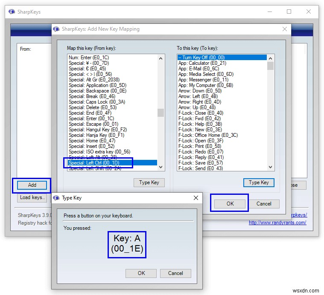The height and width of the screenshot is (295, 324).
Task: Select F-Lock: Fwd (E0_42)
Action: (222, 119)
